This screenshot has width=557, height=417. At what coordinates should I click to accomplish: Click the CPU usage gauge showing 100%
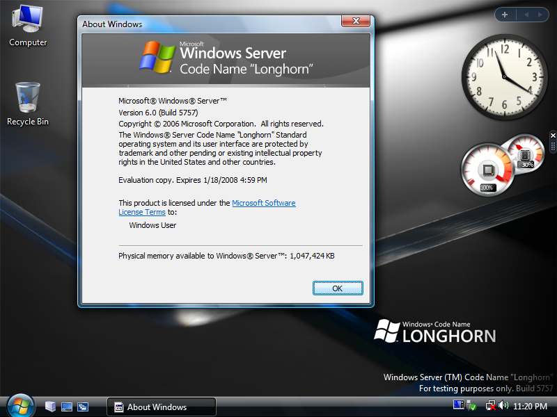pos(487,170)
